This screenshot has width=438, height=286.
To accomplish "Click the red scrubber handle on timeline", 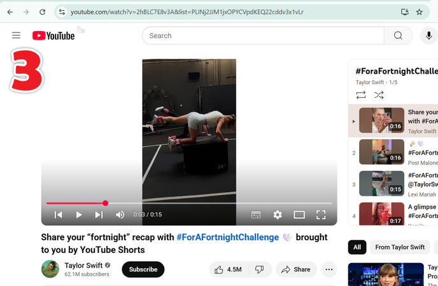I will click(x=105, y=203).
